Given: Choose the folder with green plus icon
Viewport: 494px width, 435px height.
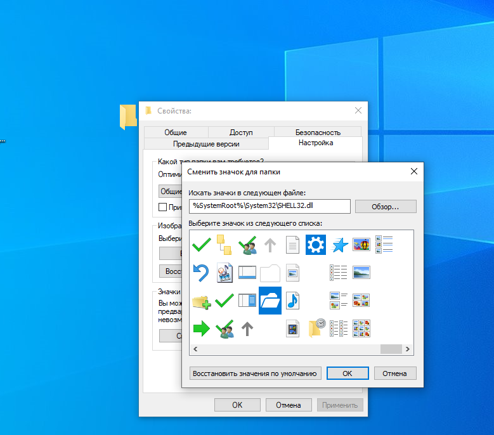Looking at the screenshot, I should pos(201,301).
